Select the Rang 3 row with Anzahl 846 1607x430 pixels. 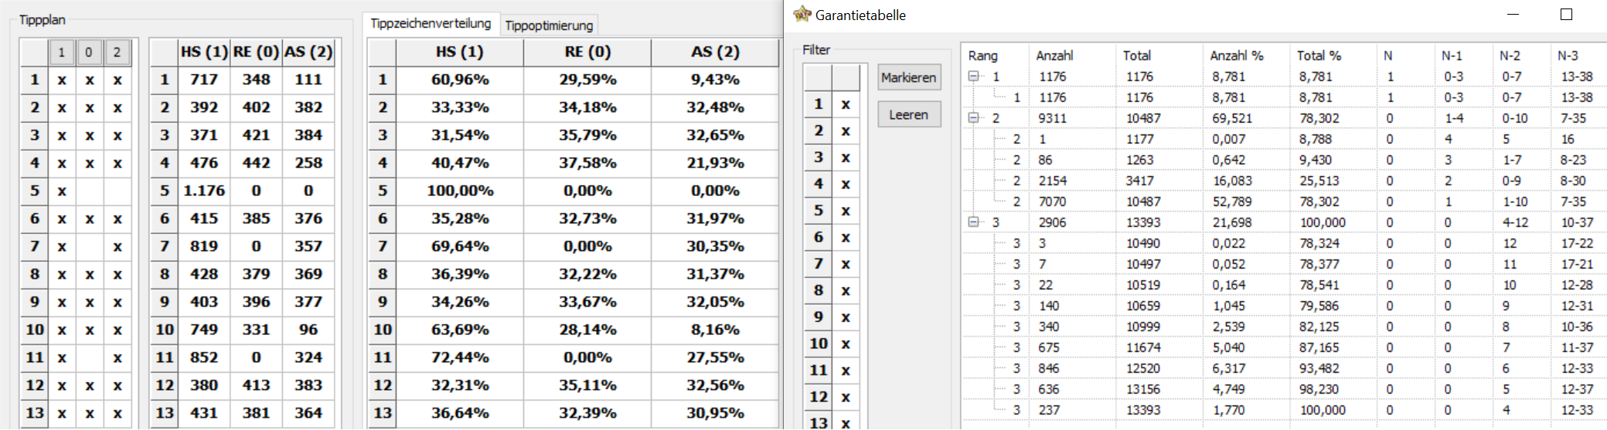[x=1049, y=368]
